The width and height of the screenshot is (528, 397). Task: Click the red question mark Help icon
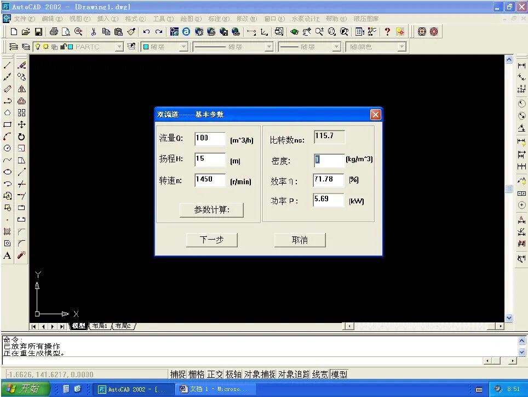click(387, 32)
